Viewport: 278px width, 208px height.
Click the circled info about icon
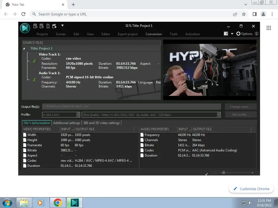point(256,34)
